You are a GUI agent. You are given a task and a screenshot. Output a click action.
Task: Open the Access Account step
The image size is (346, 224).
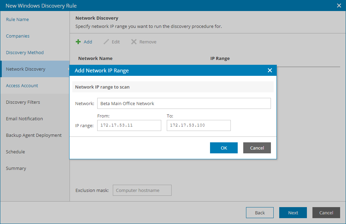(21, 85)
